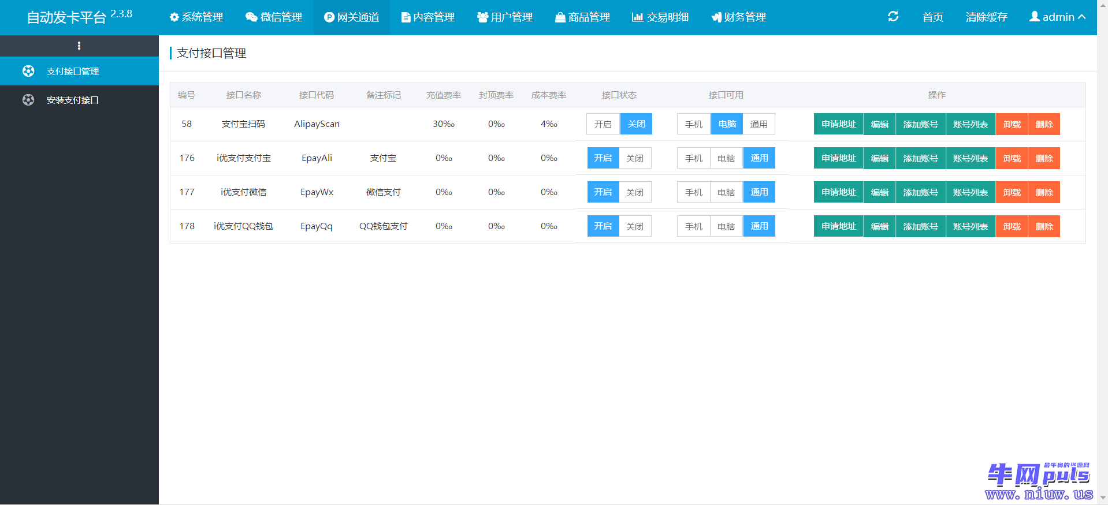Open 用户管理 top menu
Screen dimensions: 1108x505
pos(505,17)
